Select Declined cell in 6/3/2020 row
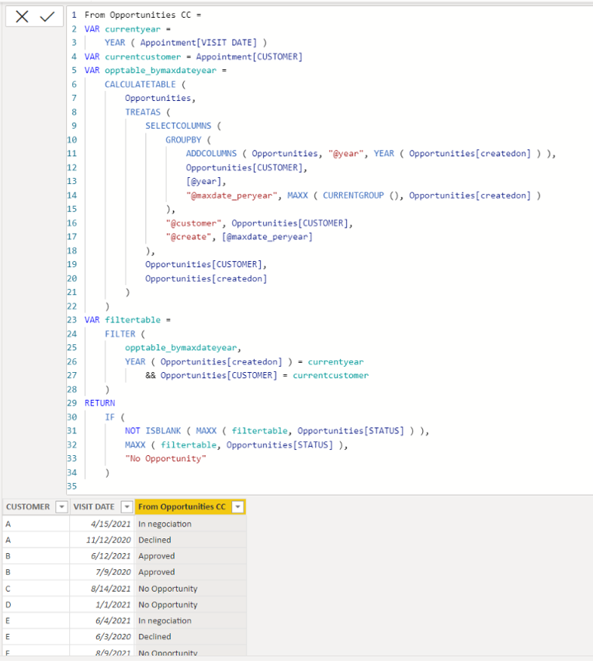 click(190, 637)
